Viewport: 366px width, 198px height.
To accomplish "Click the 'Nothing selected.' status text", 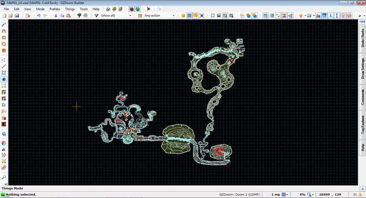I will pyautogui.click(x=21, y=194).
